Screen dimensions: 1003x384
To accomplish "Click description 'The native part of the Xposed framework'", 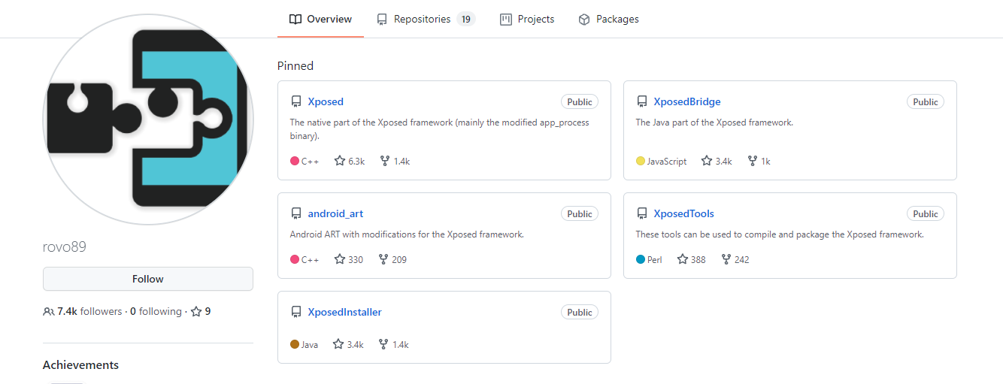I will point(440,129).
